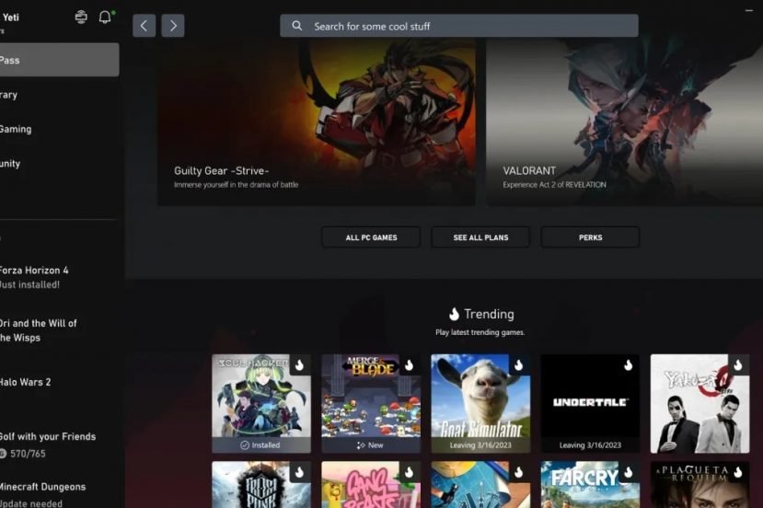Click the ALL PC GAMES button
The image size is (763, 508).
point(371,237)
